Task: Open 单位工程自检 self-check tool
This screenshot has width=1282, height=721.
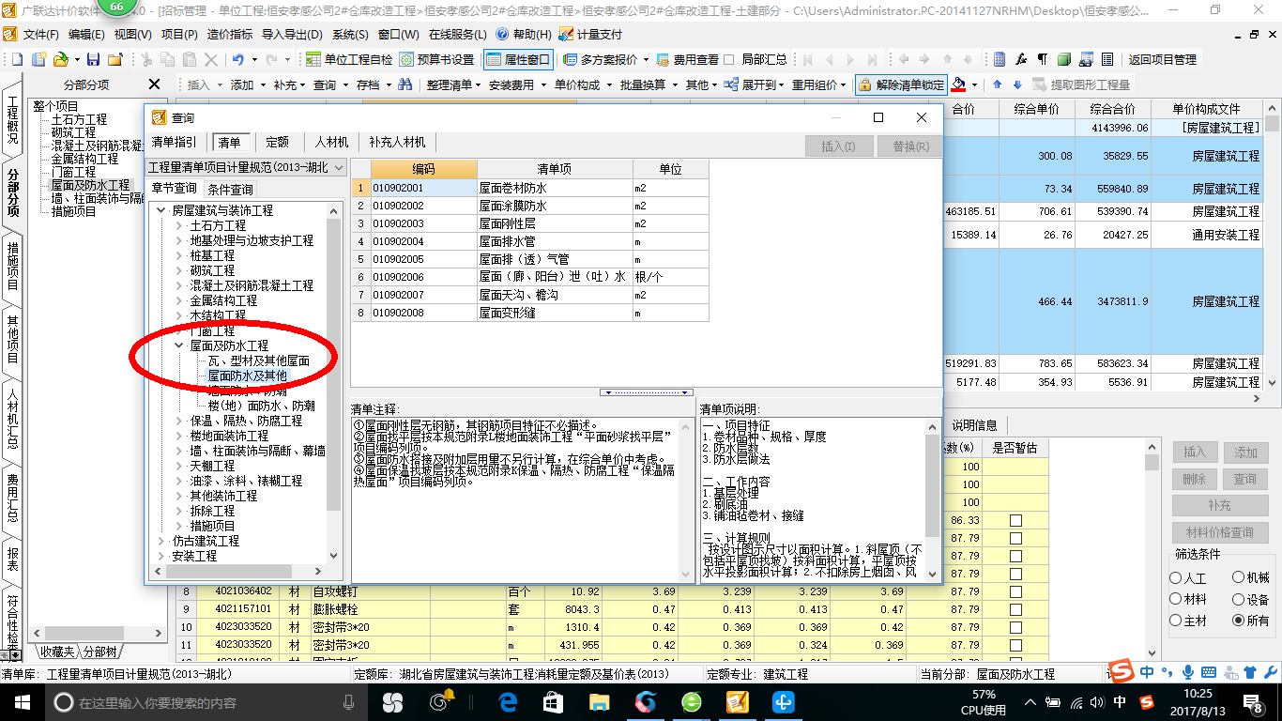Action: [349, 59]
